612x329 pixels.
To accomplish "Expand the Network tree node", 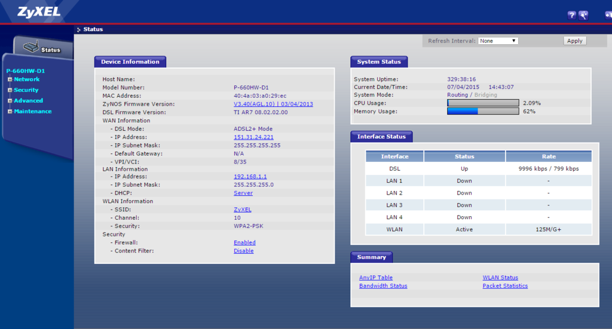I will tap(10, 79).
